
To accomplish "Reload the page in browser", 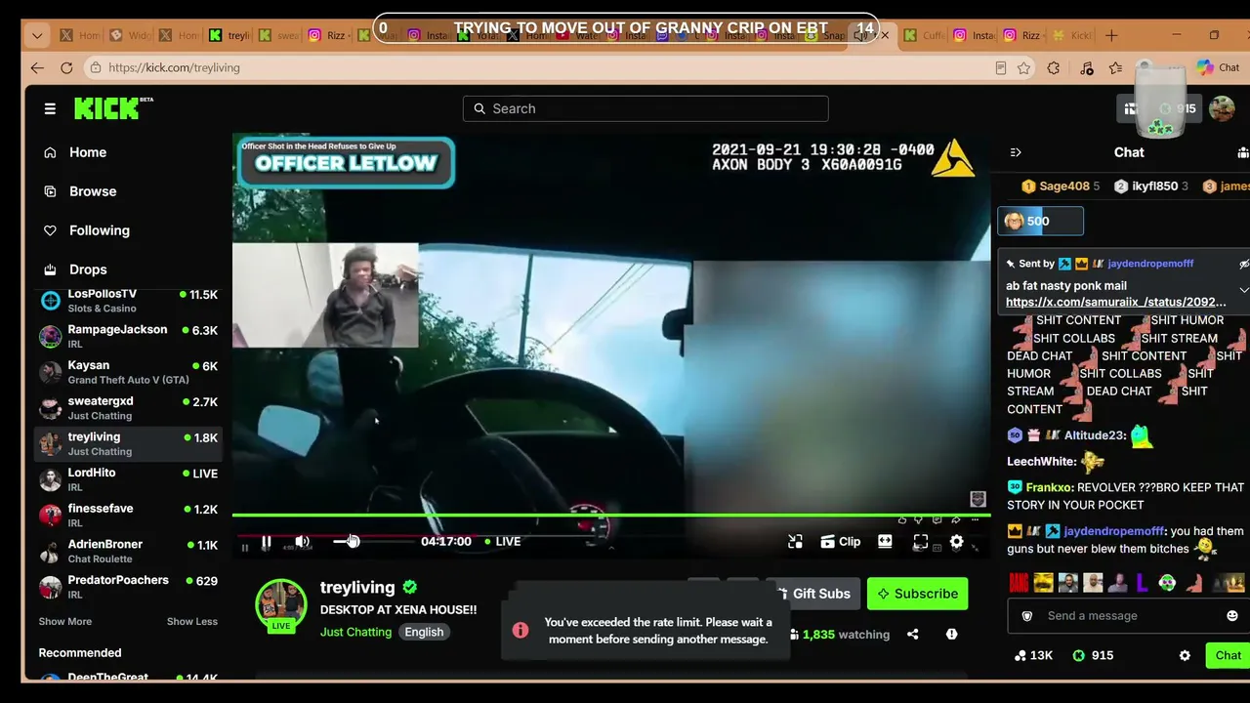I will pos(66,67).
